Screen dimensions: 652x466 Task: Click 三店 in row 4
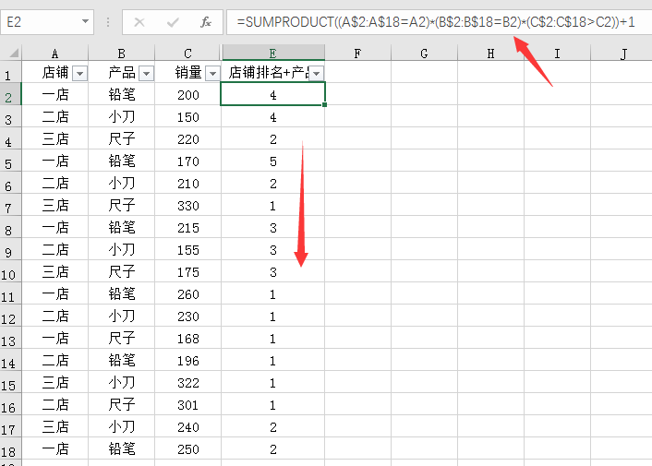pyautogui.click(x=54, y=139)
